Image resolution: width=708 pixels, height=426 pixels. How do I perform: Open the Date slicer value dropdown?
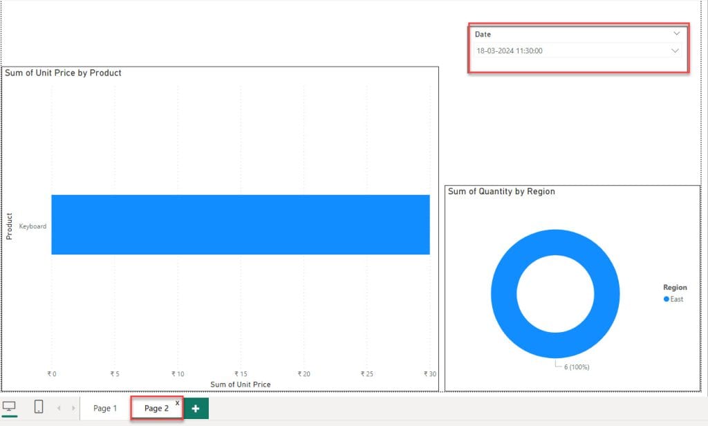tap(675, 50)
